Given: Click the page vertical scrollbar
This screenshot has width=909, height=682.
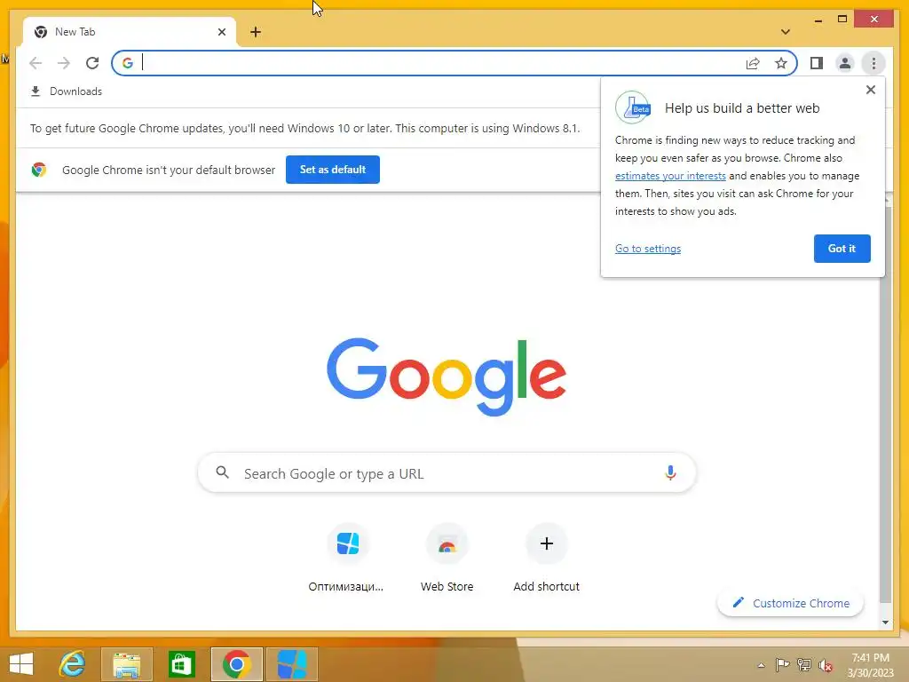Looking at the screenshot, I should (x=885, y=406).
